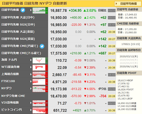Expand the arrow next to ビットコイン円
This screenshot has width=142, height=114.
(x=31, y=110)
